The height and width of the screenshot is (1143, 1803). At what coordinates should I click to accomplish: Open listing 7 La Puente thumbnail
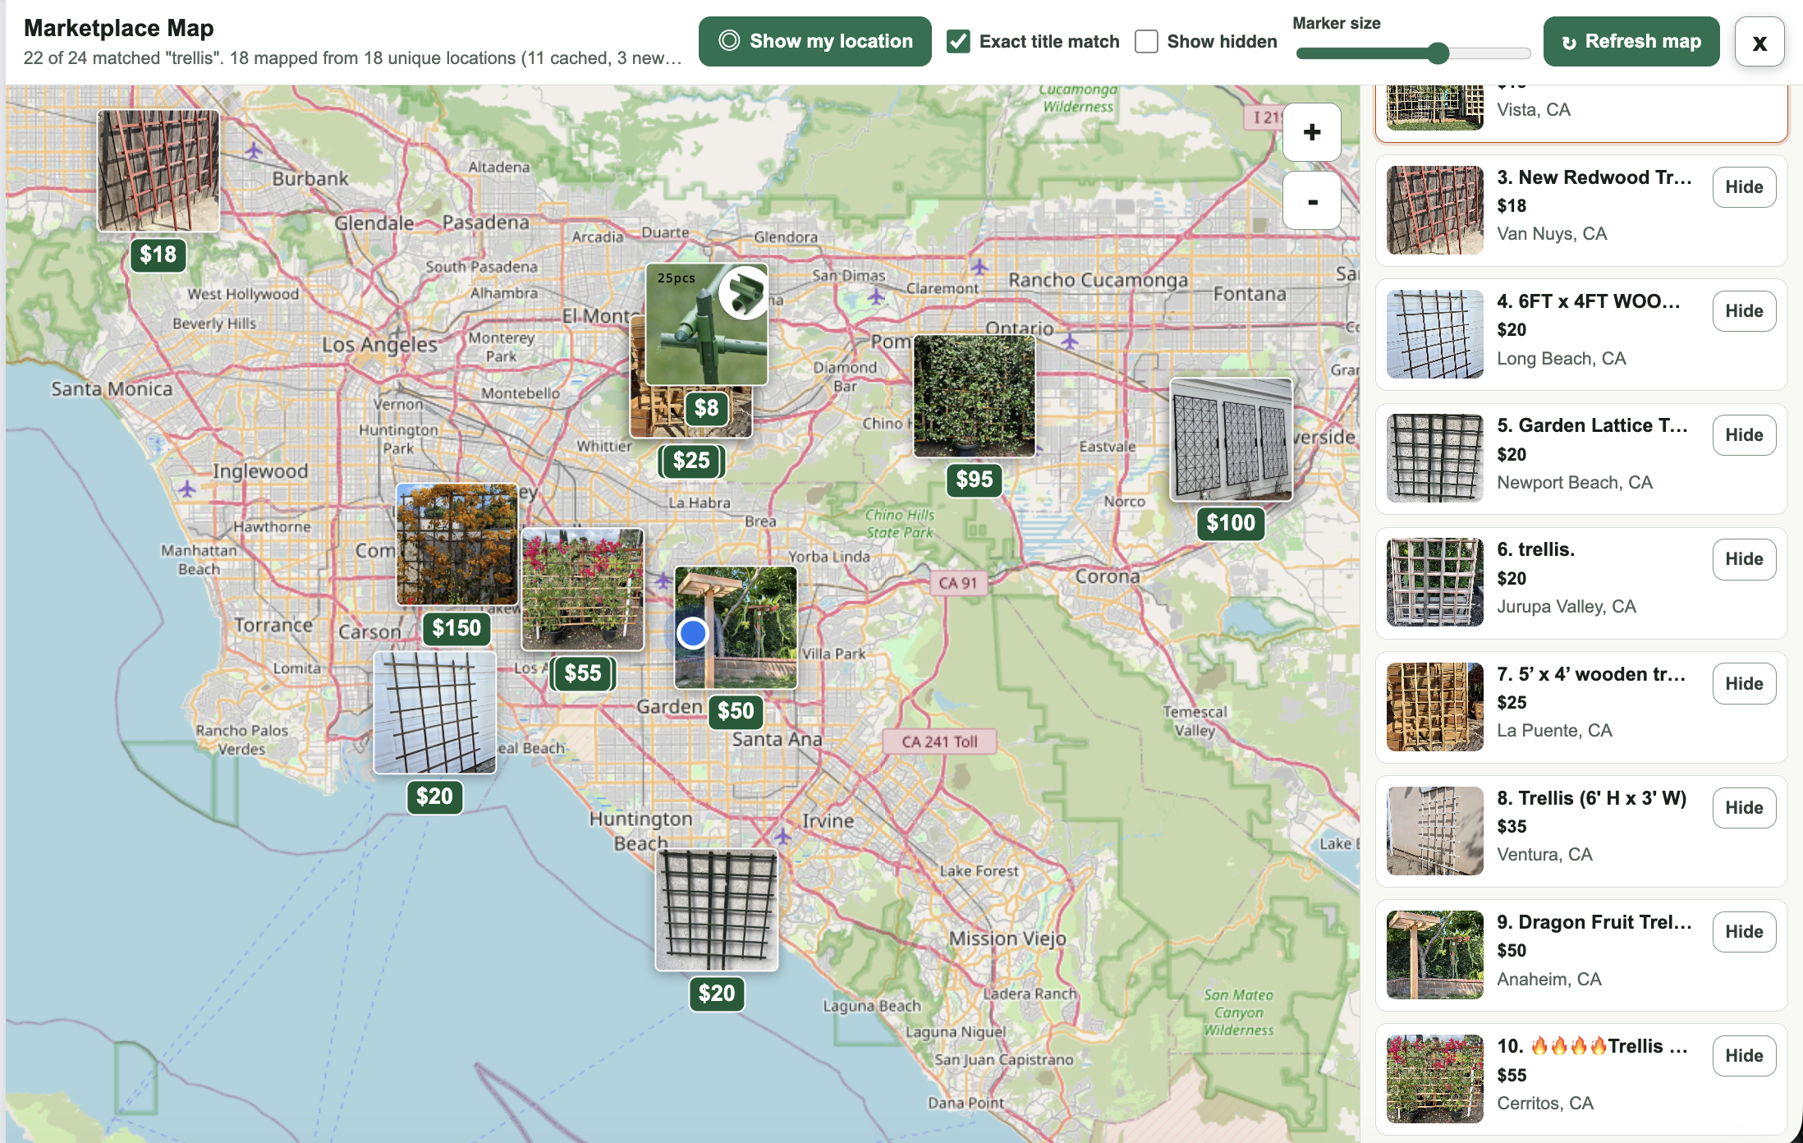tap(1435, 707)
